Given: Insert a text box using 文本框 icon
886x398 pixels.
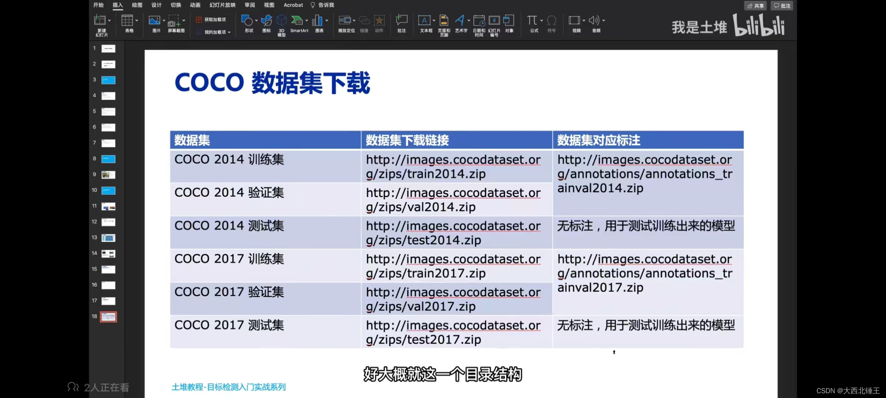Looking at the screenshot, I should [426, 24].
